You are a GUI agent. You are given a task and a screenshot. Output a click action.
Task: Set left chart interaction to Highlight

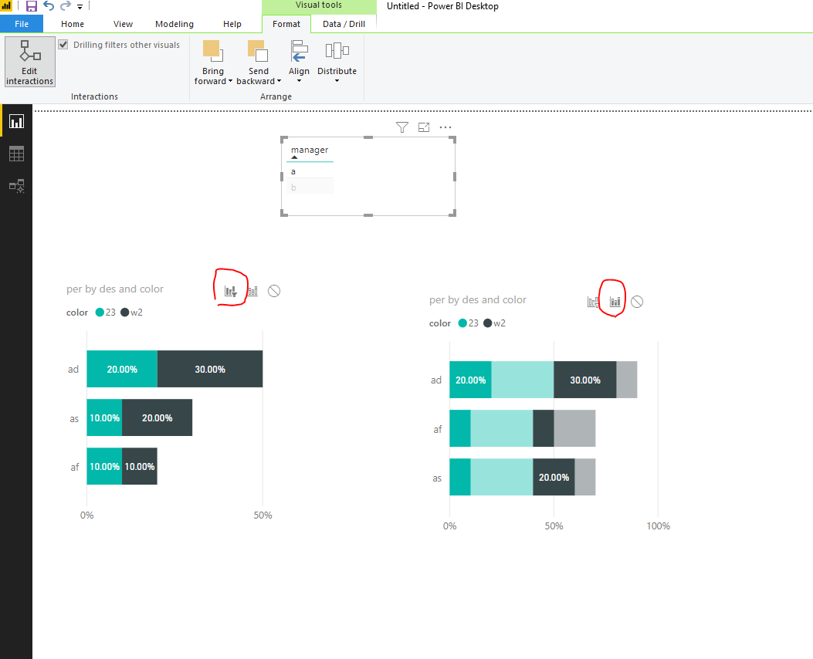pos(252,291)
